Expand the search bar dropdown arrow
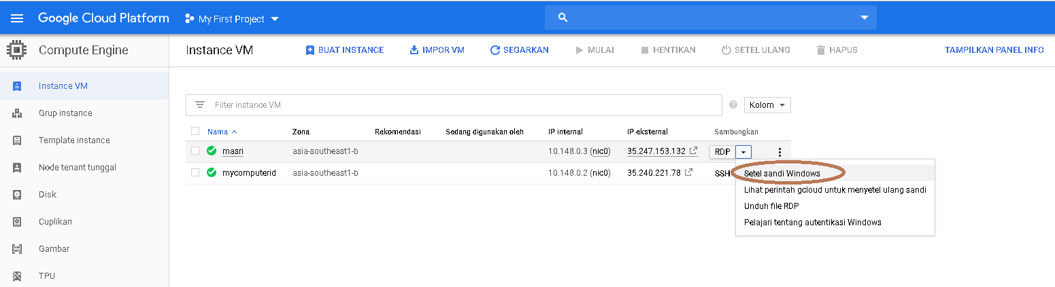This screenshot has width=1055, height=287. point(865,18)
